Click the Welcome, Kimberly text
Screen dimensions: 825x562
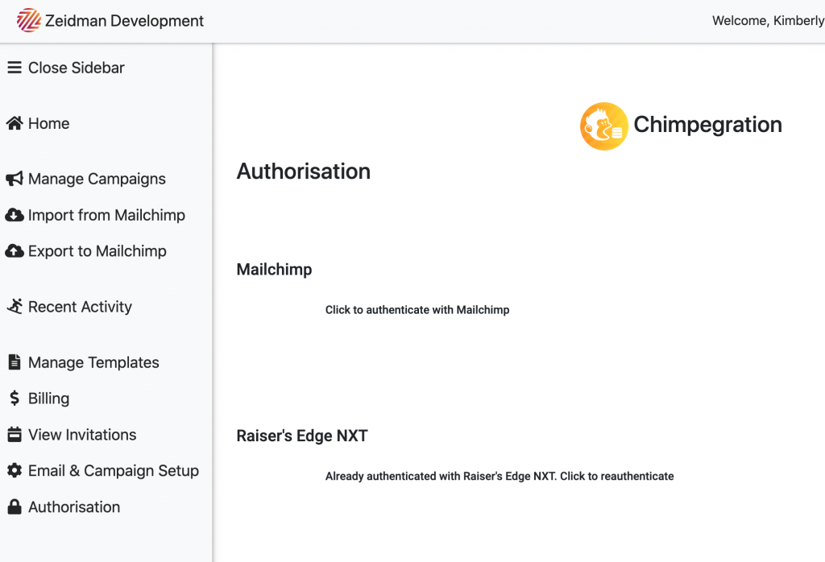pyautogui.click(x=768, y=20)
